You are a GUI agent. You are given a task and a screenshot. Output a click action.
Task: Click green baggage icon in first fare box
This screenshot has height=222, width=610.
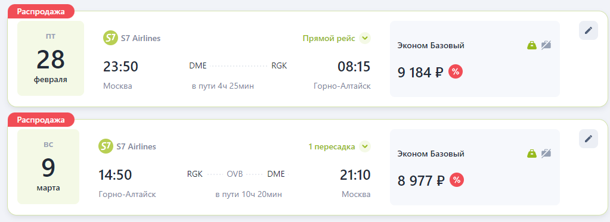531,45
